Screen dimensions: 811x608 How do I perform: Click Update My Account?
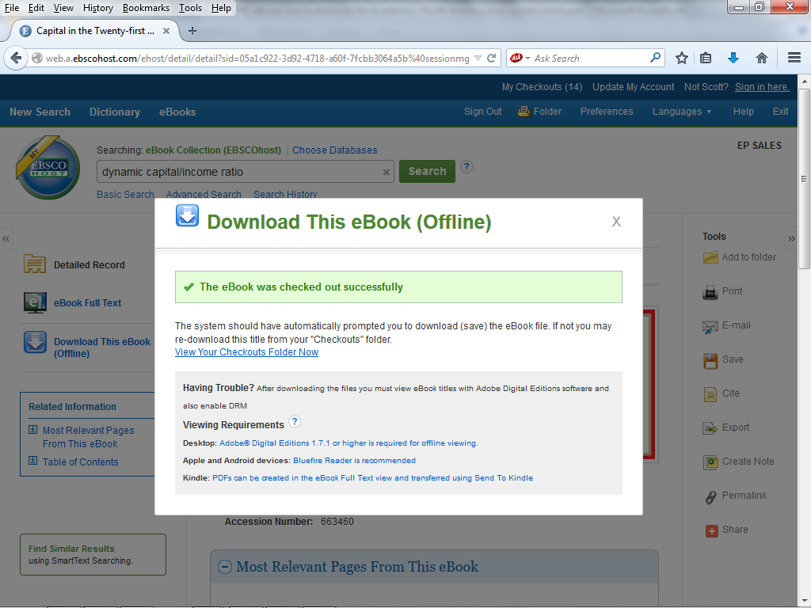pyautogui.click(x=633, y=87)
